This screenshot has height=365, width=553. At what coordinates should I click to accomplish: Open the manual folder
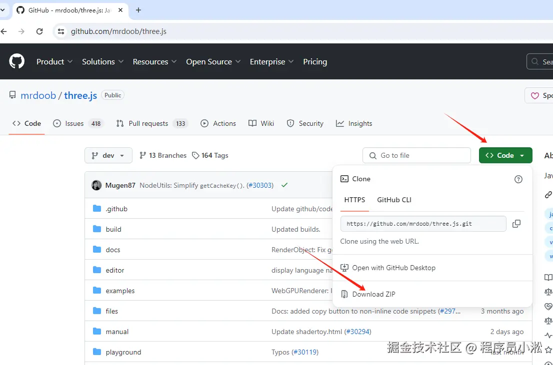[117, 332]
